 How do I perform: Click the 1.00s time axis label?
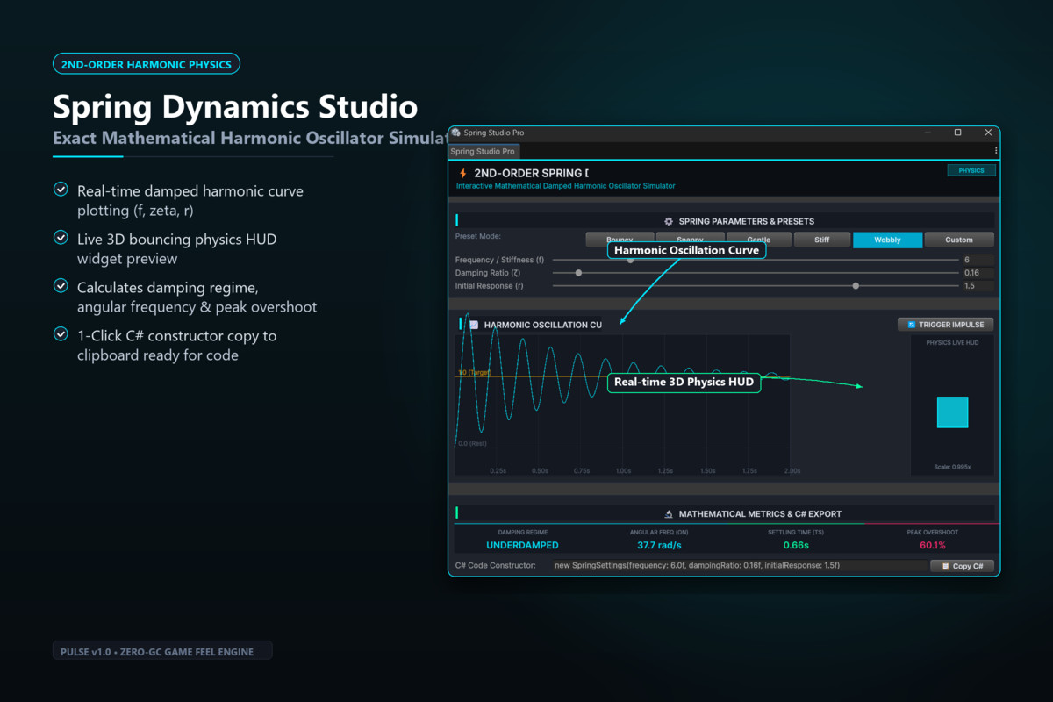[623, 471]
